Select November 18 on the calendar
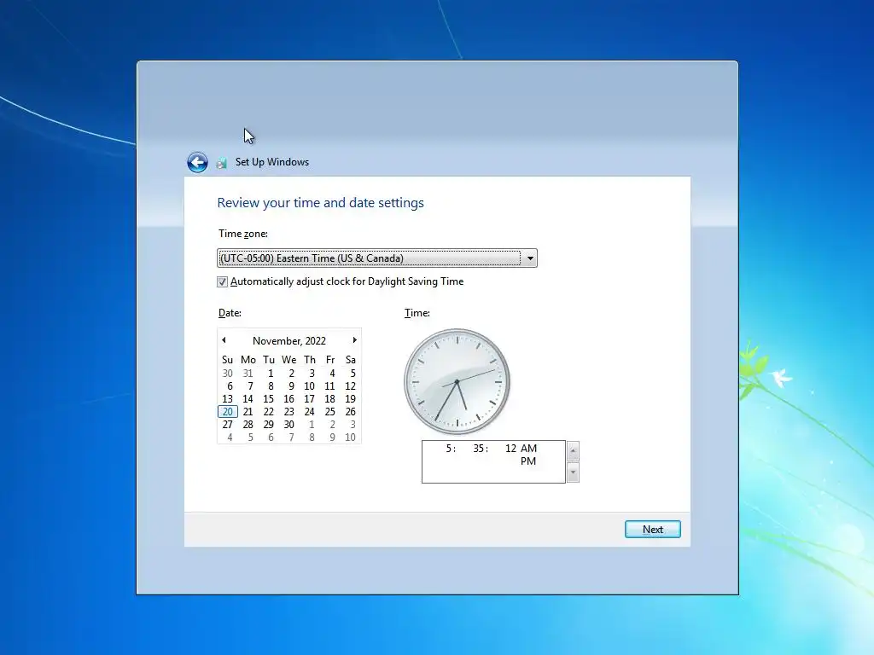 (330, 399)
